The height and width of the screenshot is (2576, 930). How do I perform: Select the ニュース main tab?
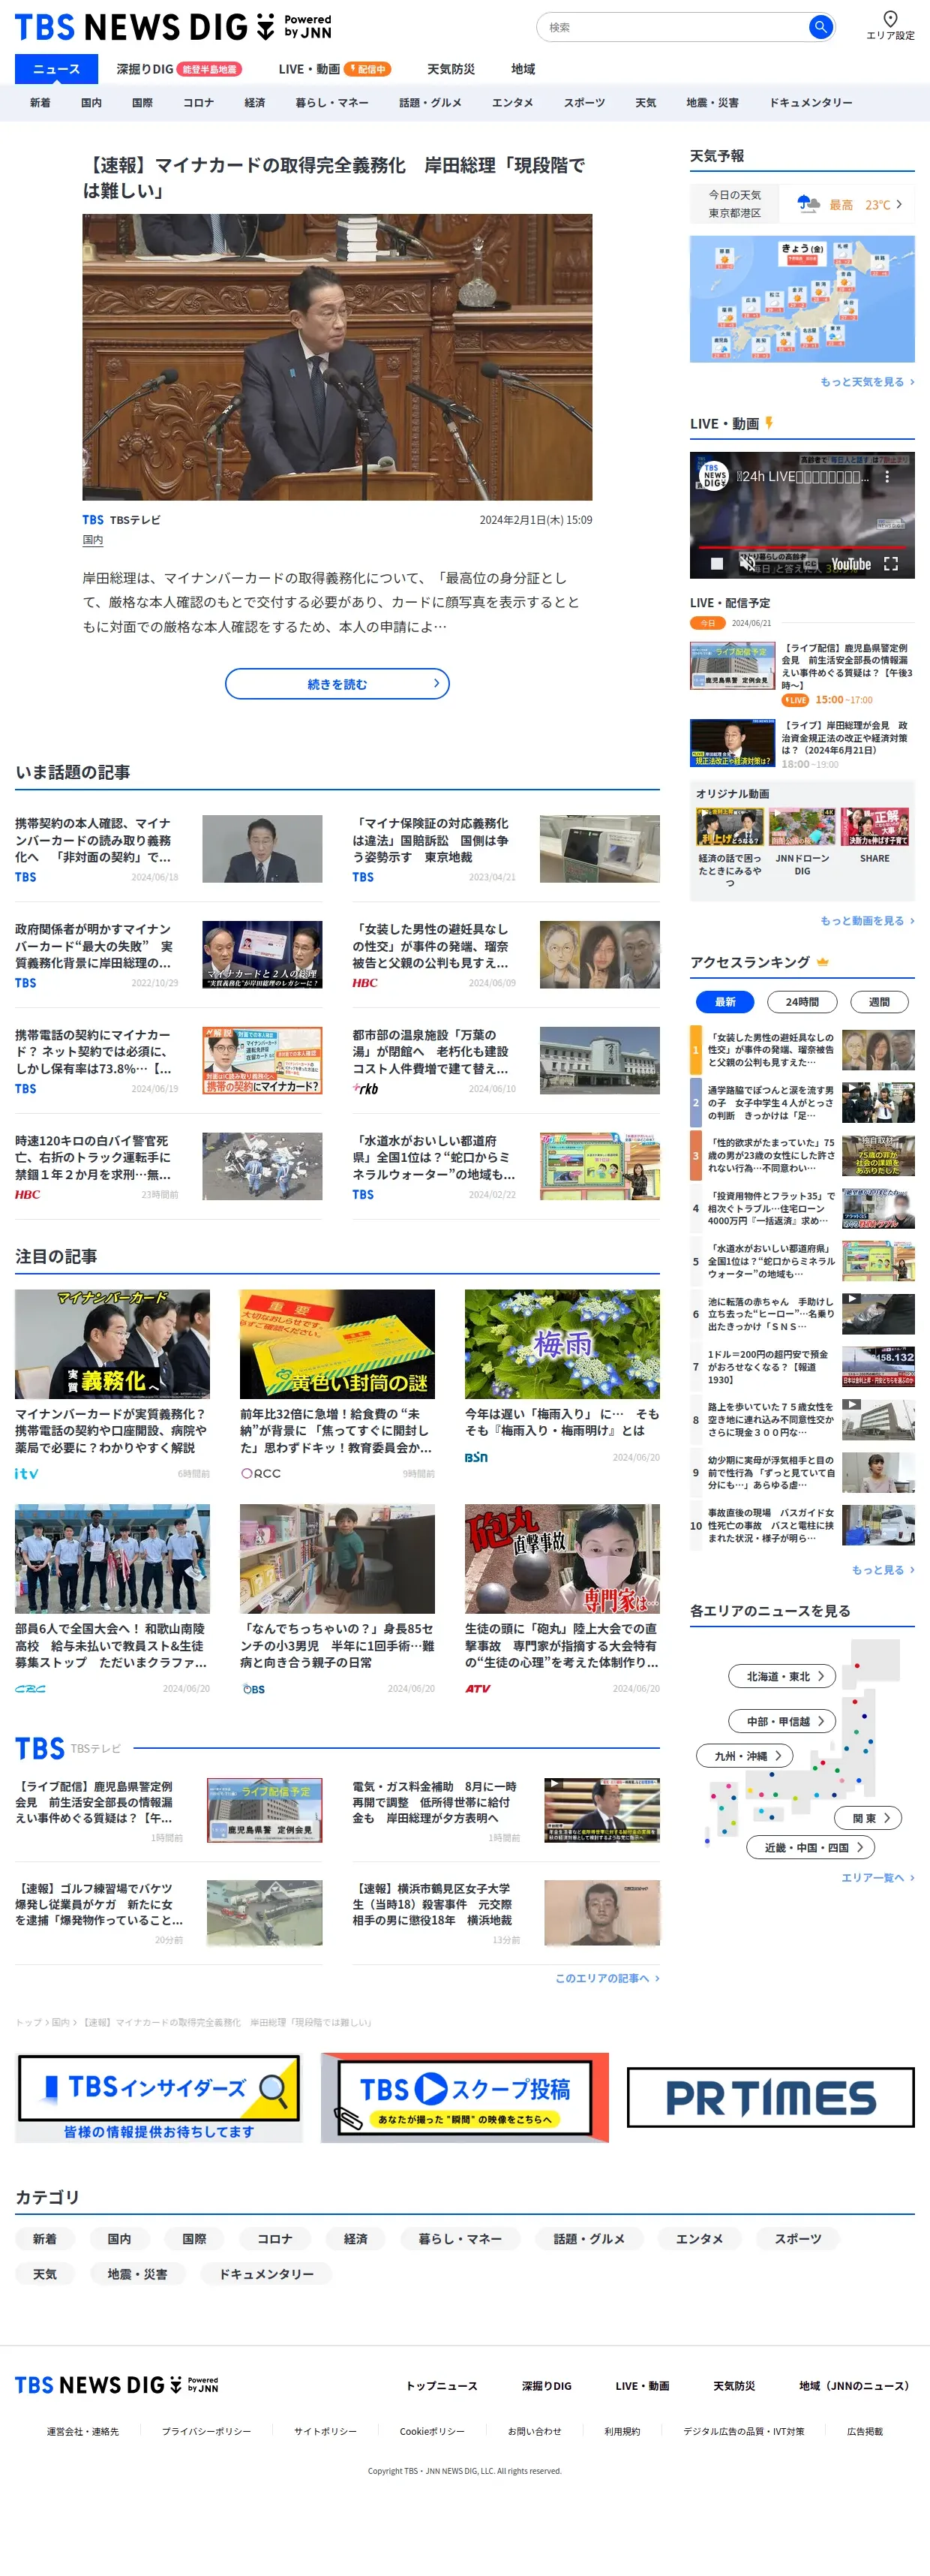56,69
